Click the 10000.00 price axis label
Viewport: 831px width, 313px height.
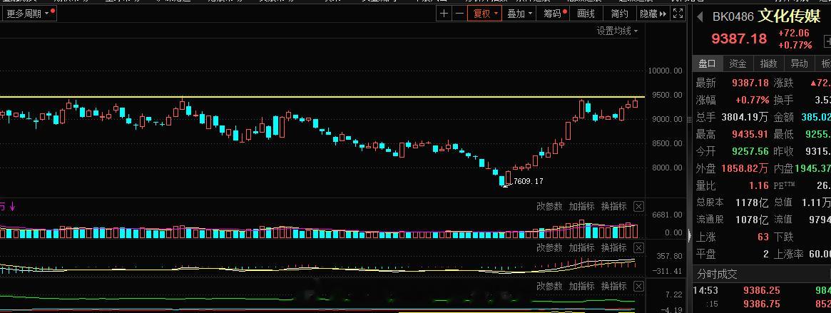tap(665, 71)
